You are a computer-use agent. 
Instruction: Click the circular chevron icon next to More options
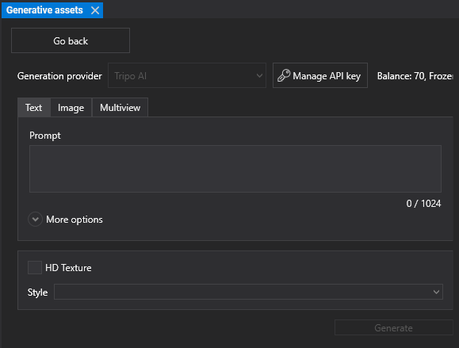[x=35, y=220]
